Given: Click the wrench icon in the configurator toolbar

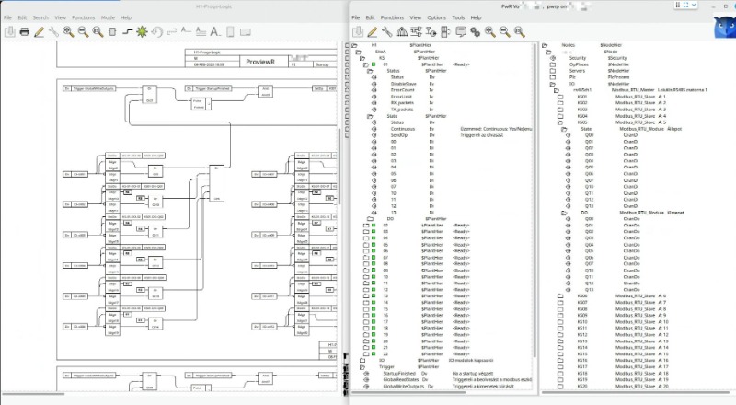Looking at the screenshot, I should click(387, 31).
